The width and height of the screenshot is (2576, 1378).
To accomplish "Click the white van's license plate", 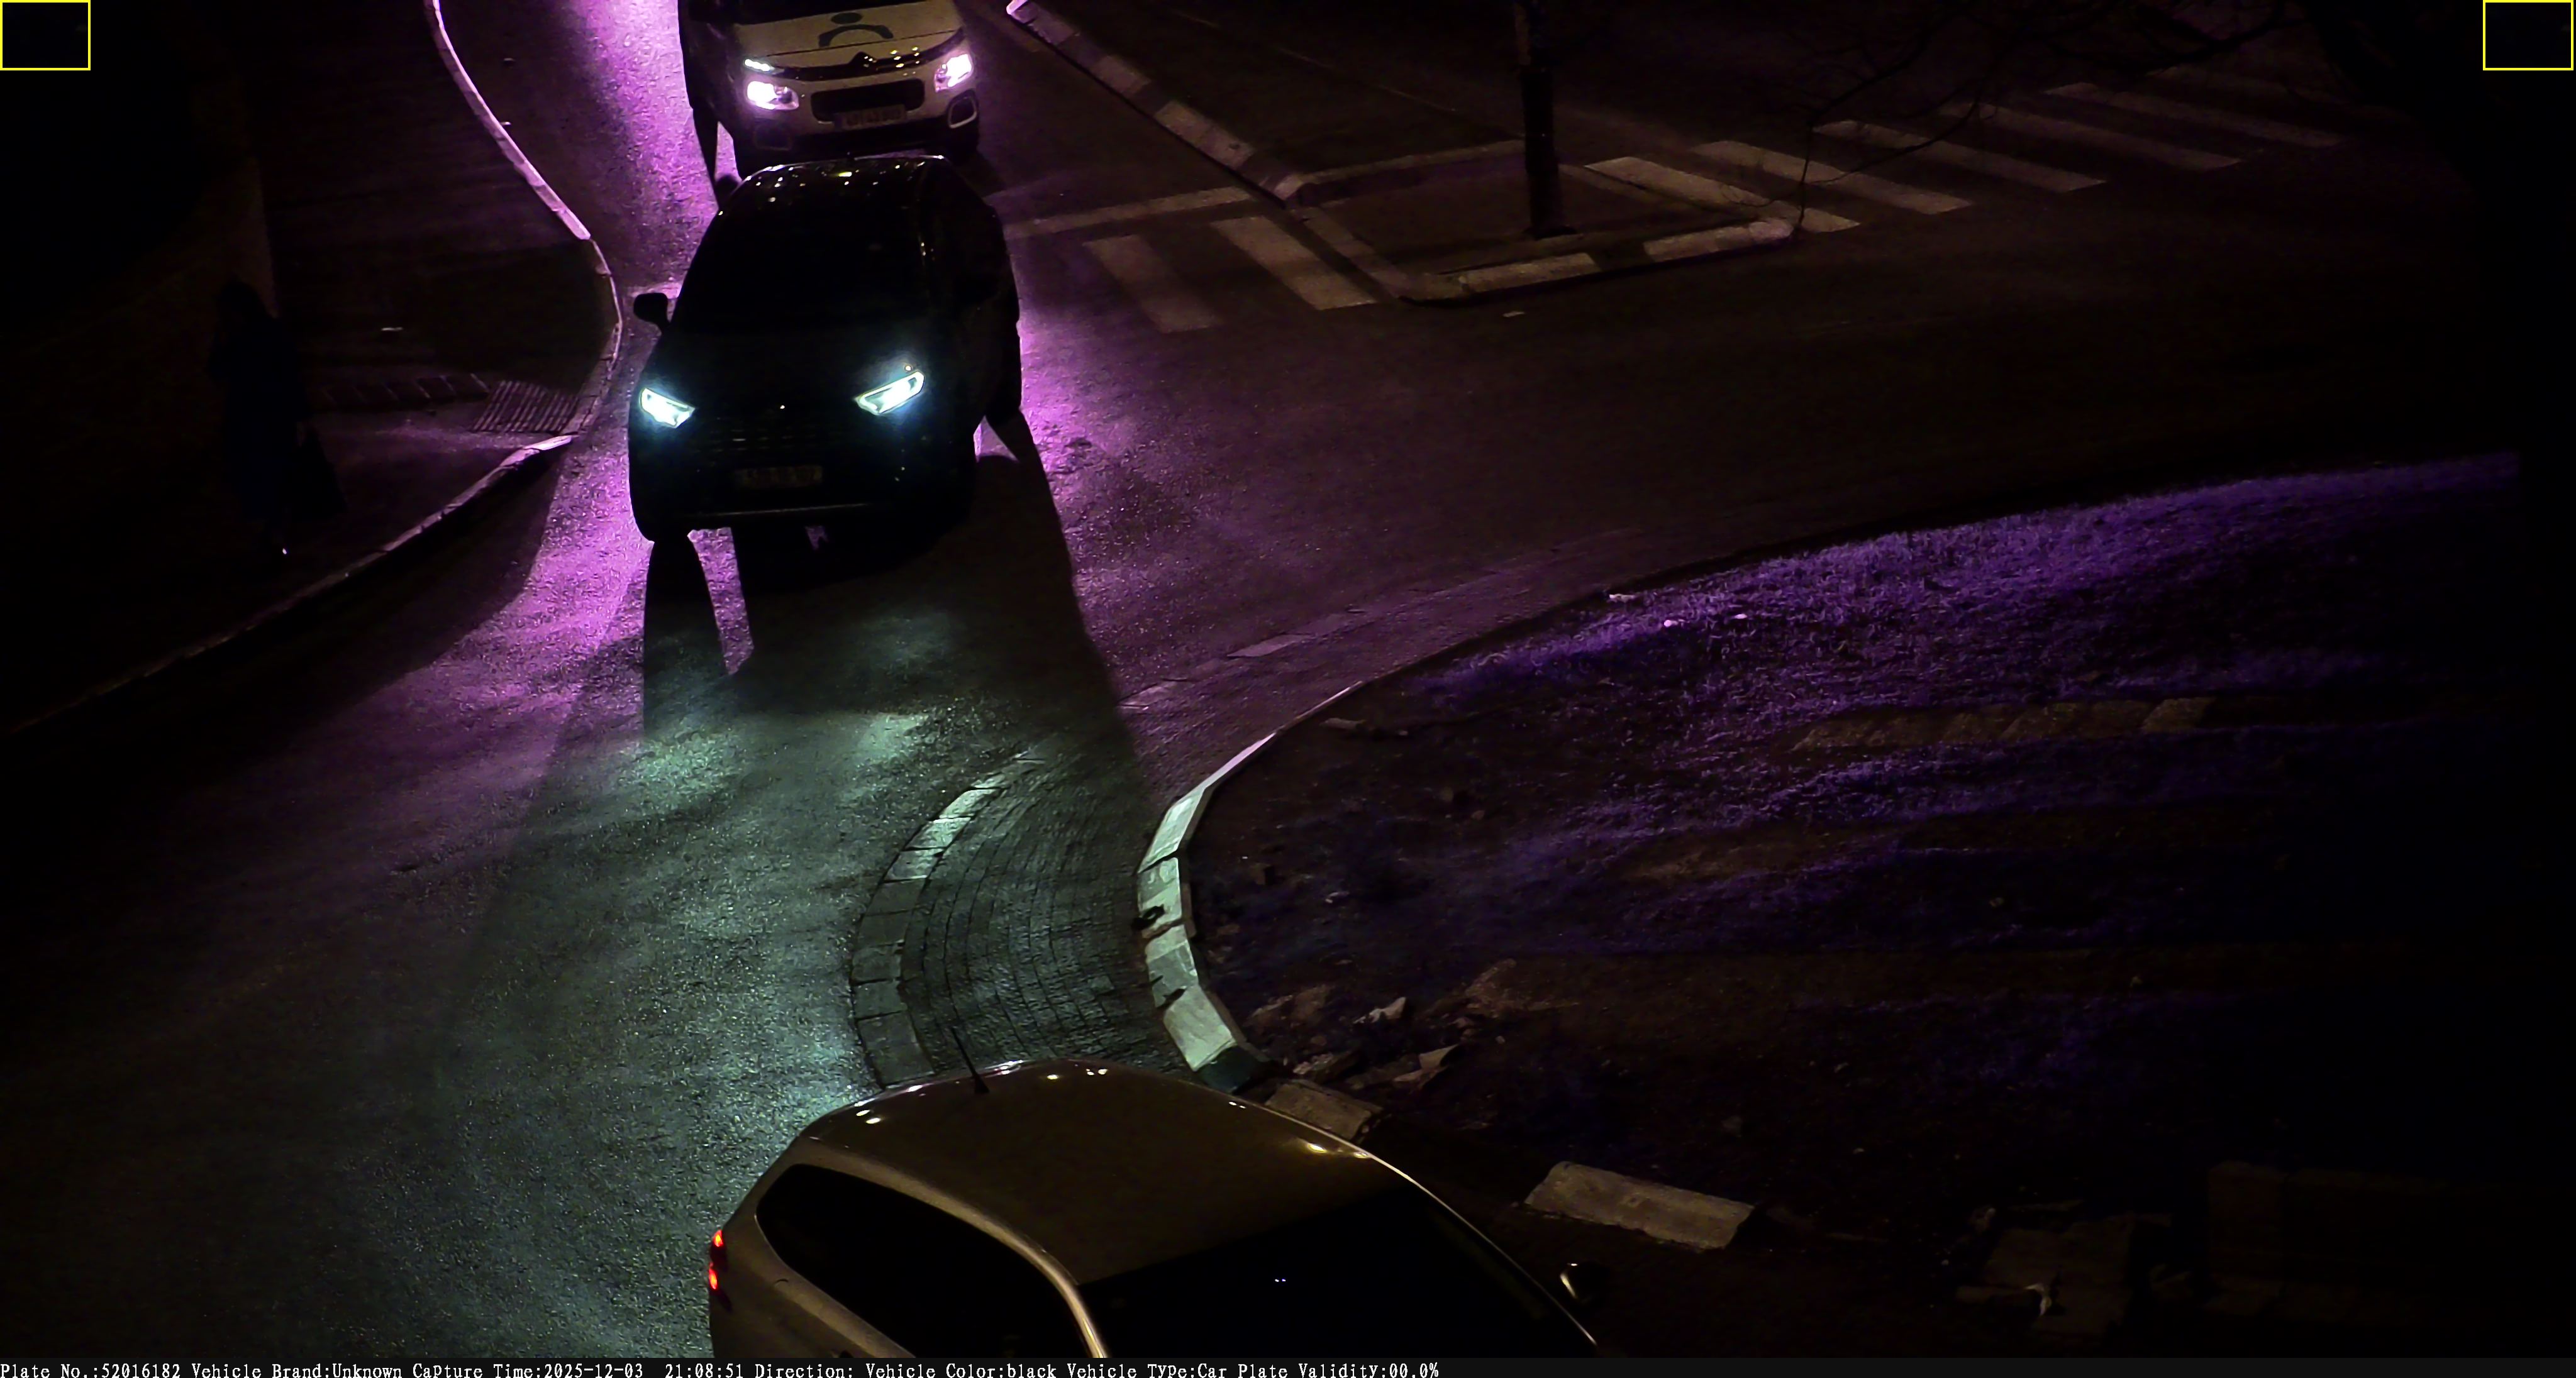I will point(872,117).
